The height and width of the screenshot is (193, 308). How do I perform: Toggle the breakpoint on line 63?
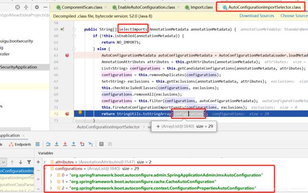(x=67, y=55)
